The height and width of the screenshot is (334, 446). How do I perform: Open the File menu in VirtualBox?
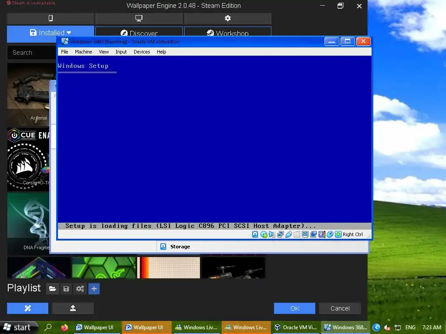64,52
